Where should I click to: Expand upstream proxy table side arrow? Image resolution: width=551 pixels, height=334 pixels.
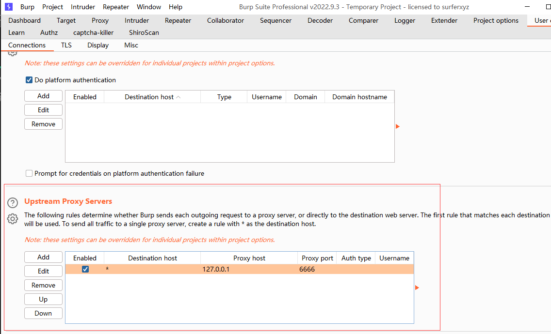pyautogui.click(x=417, y=288)
